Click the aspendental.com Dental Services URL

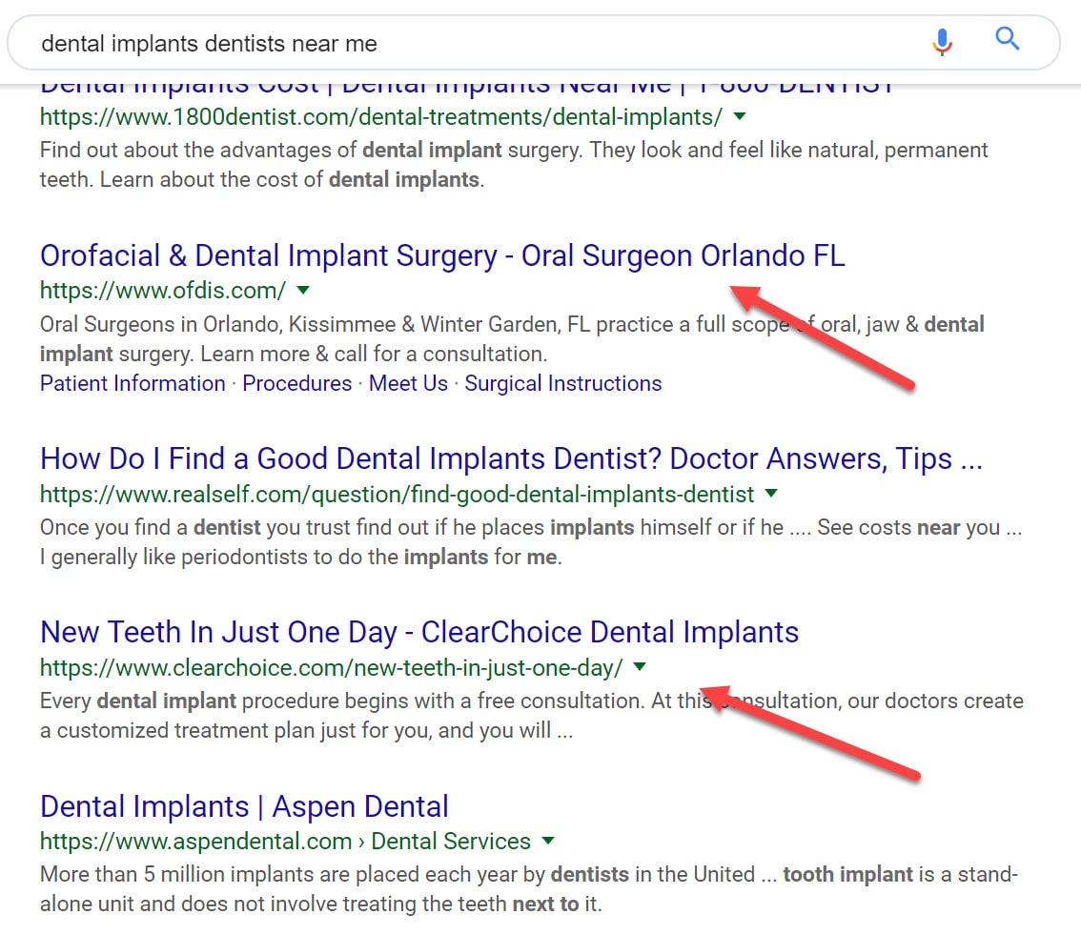point(285,842)
